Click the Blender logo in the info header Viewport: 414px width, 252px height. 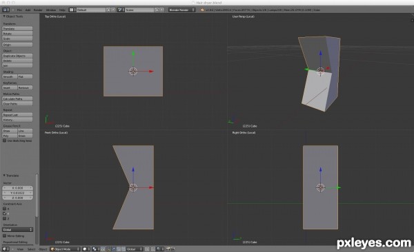[202, 10]
